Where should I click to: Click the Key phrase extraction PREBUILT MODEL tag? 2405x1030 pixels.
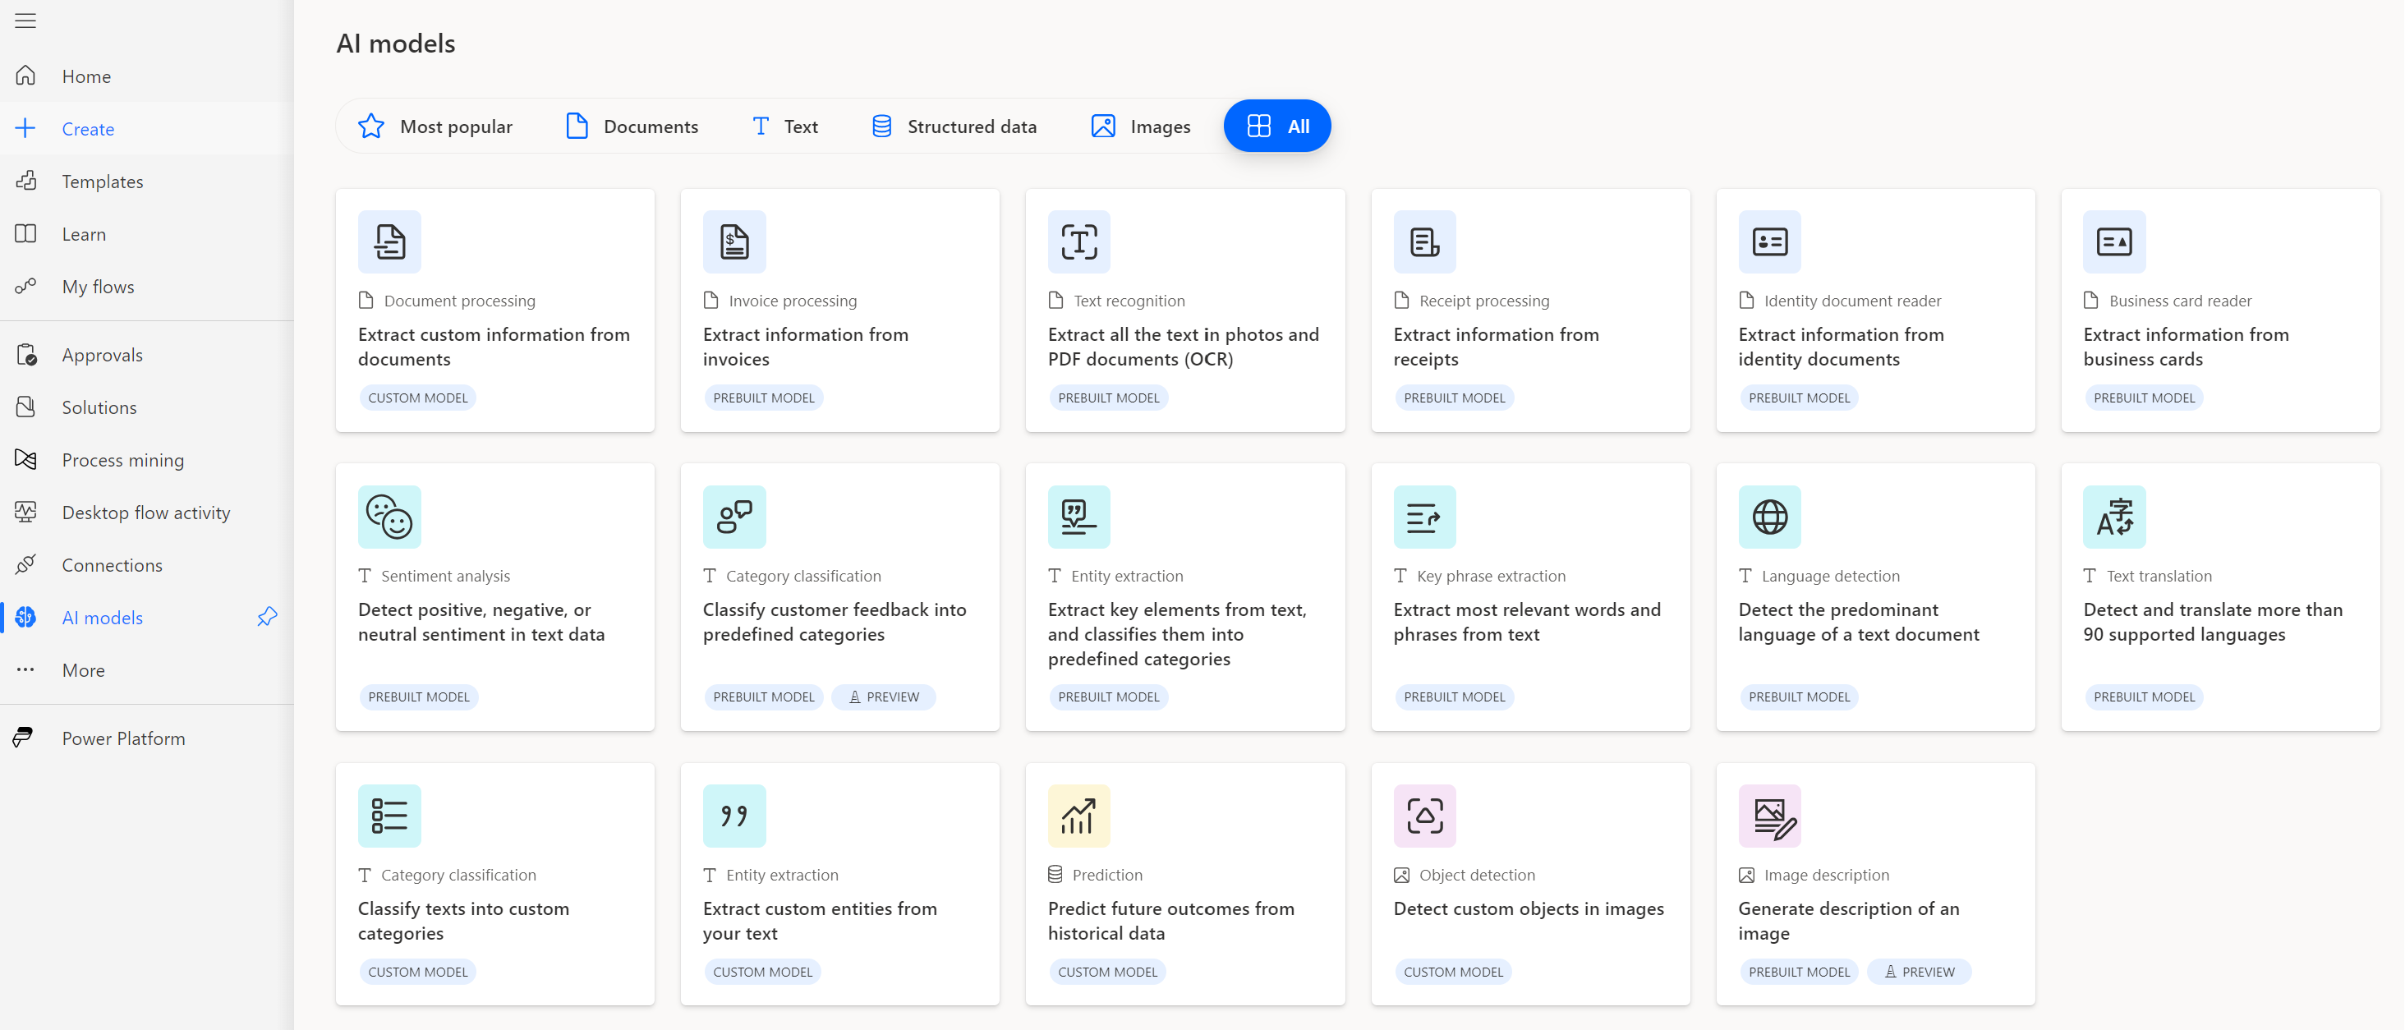(x=1454, y=697)
